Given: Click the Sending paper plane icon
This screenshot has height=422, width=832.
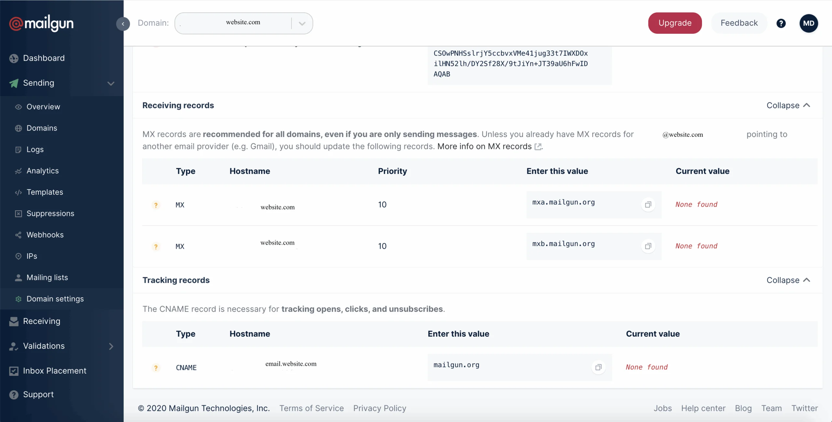Looking at the screenshot, I should coord(14,83).
